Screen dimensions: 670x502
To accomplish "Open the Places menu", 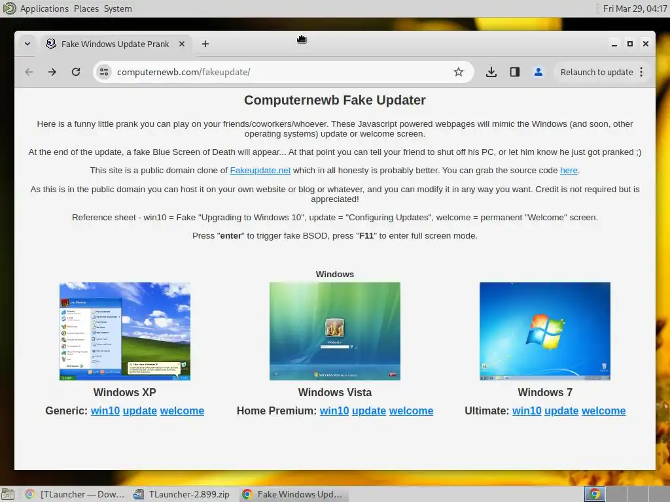I will pos(86,8).
